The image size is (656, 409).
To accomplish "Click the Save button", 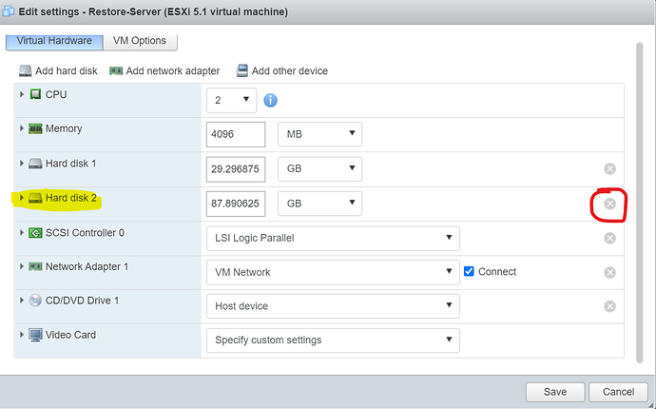I will click(x=554, y=391).
